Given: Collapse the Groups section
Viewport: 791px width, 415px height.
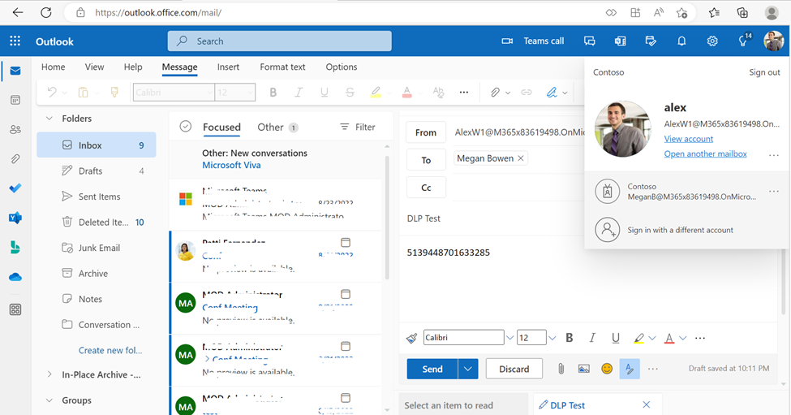Looking at the screenshot, I should click(49, 400).
